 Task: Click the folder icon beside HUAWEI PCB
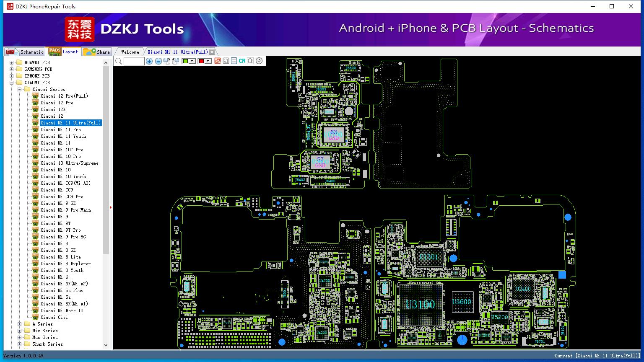click(19, 62)
